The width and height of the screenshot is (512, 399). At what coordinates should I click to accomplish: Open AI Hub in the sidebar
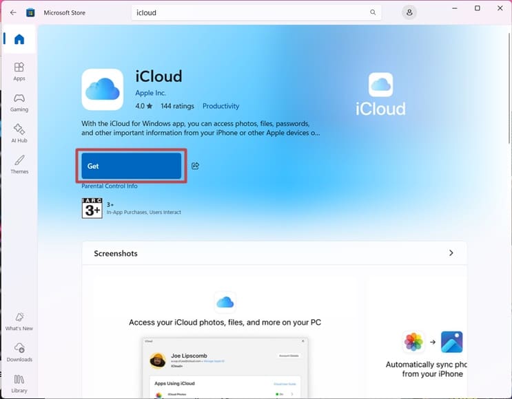[x=19, y=133]
